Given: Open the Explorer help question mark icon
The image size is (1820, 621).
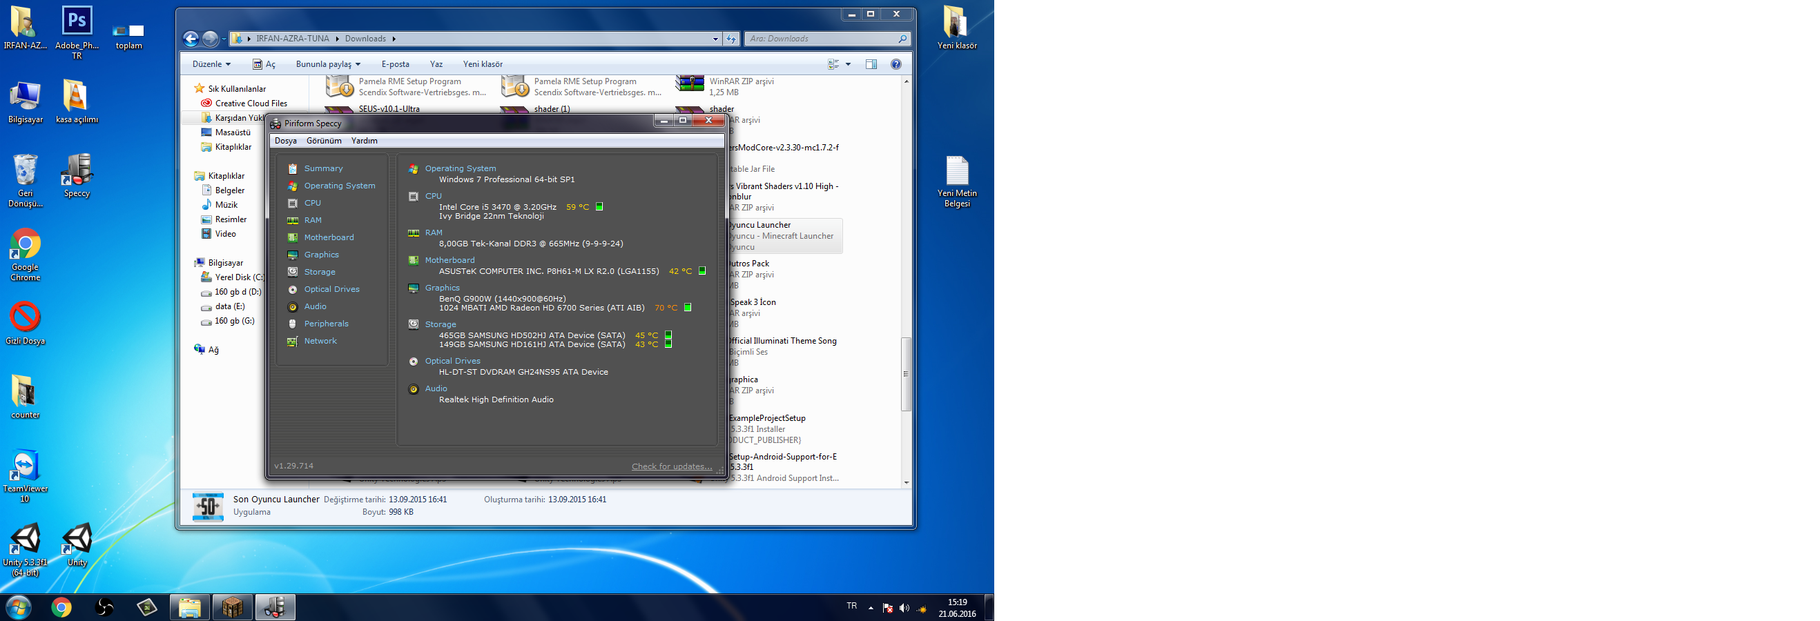Looking at the screenshot, I should [896, 64].
